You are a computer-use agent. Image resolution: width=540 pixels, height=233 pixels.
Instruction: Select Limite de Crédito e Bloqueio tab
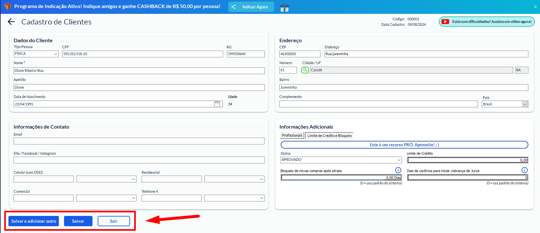(329, 136)
